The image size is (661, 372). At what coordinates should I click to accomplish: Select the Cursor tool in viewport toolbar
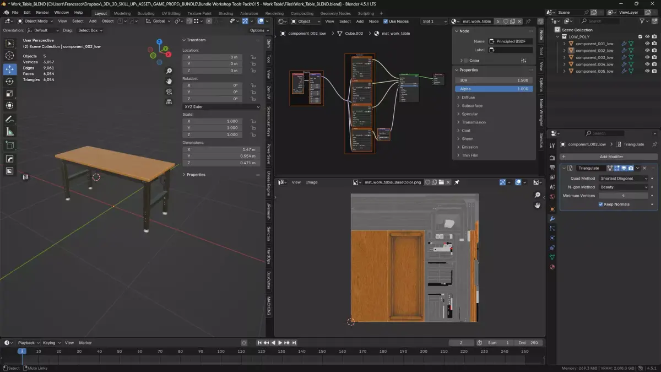9,56
